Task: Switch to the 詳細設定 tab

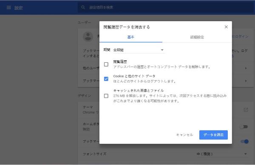Action: click(x=197, y=37)
